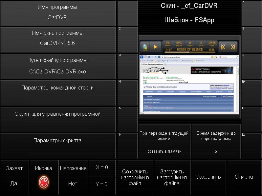Open the Скрипт для управления программой field
Image resolution: width=262 pixels, height=196 pixels.
pyautogui.click(x=57, y=119)
